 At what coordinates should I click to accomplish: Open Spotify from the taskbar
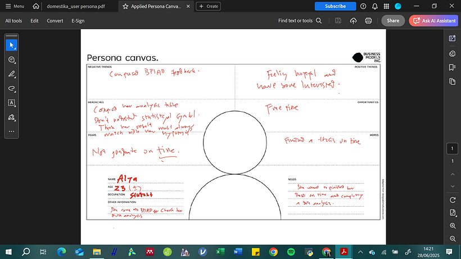pos(291,252)
